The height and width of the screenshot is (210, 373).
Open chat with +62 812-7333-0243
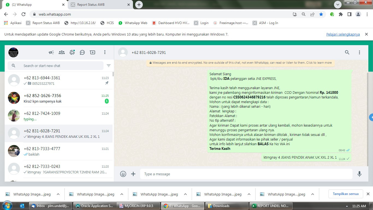[59, 169]
